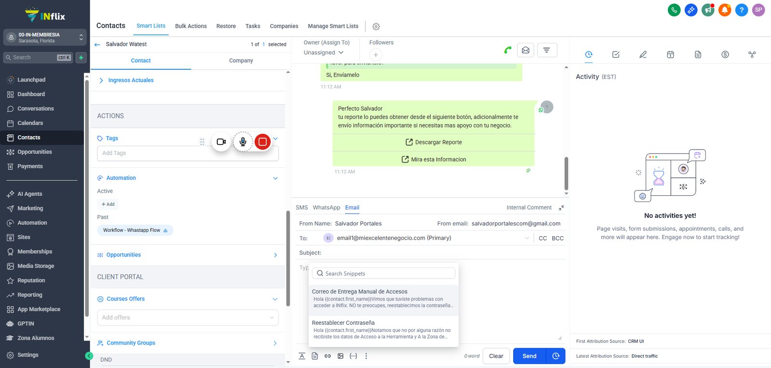
Task: Click the Send email button
Action: (x=530, y=356)
